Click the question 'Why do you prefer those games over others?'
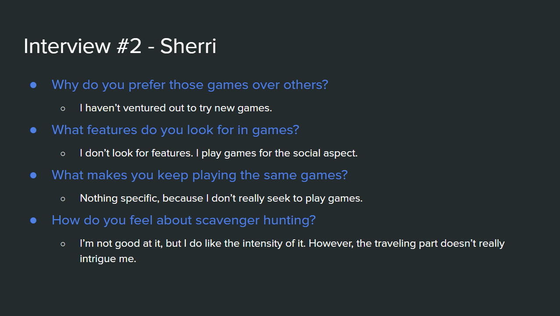 pyautogui.click(x=190, y=85)
